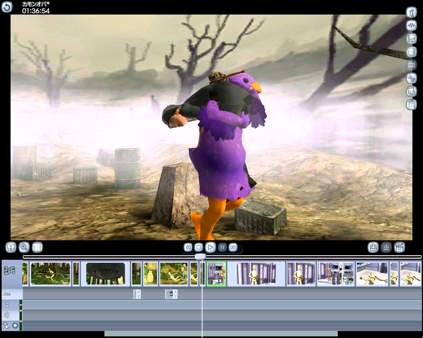Click the magnifier zoom icon
The image size is (423, 338).
coord(24,247)
